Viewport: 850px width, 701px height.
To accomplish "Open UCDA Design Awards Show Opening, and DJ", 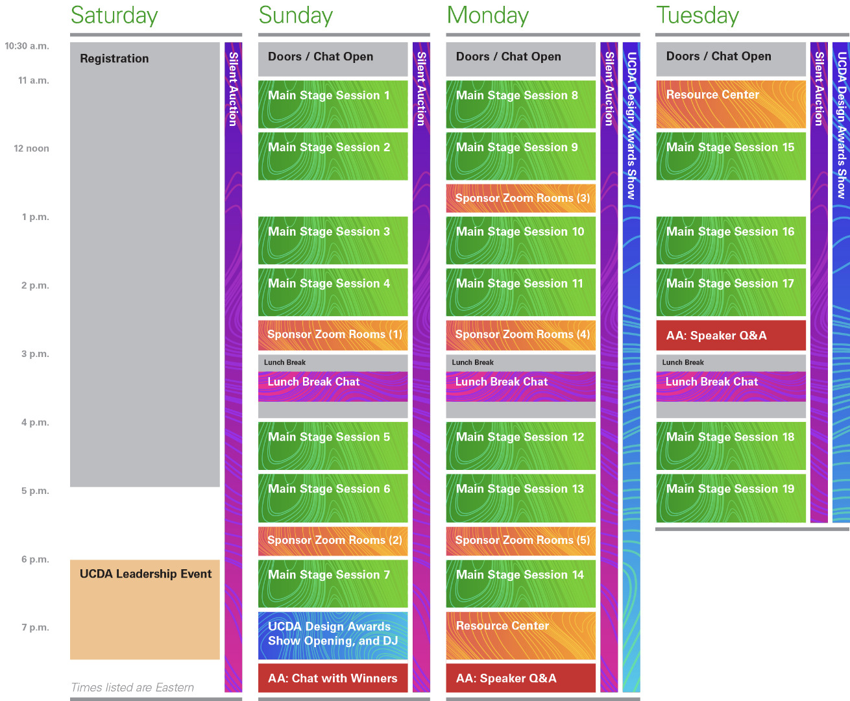I will click(333, 635).
